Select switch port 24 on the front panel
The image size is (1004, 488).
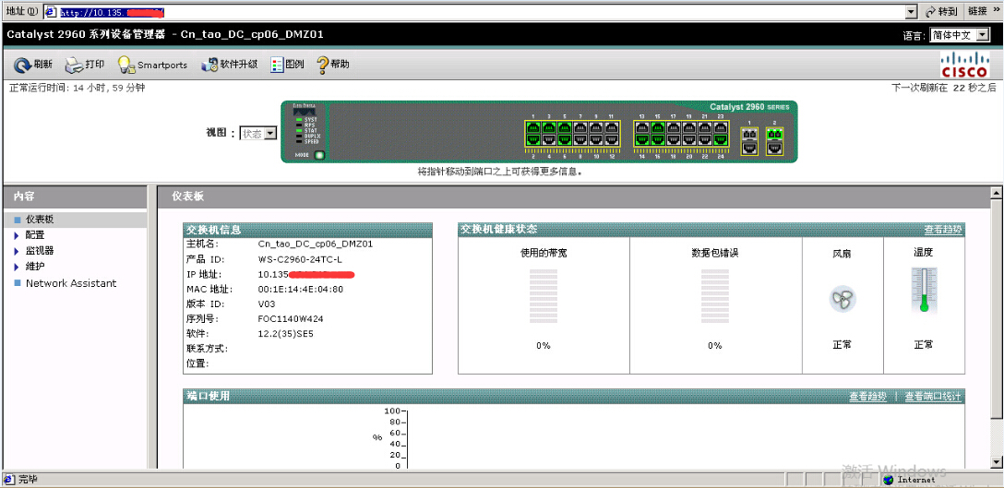pyautogui.click(x=721, y=139)
